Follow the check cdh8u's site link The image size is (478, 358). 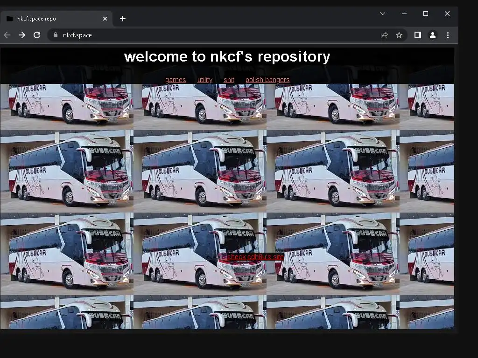click(x=255, y=257)
